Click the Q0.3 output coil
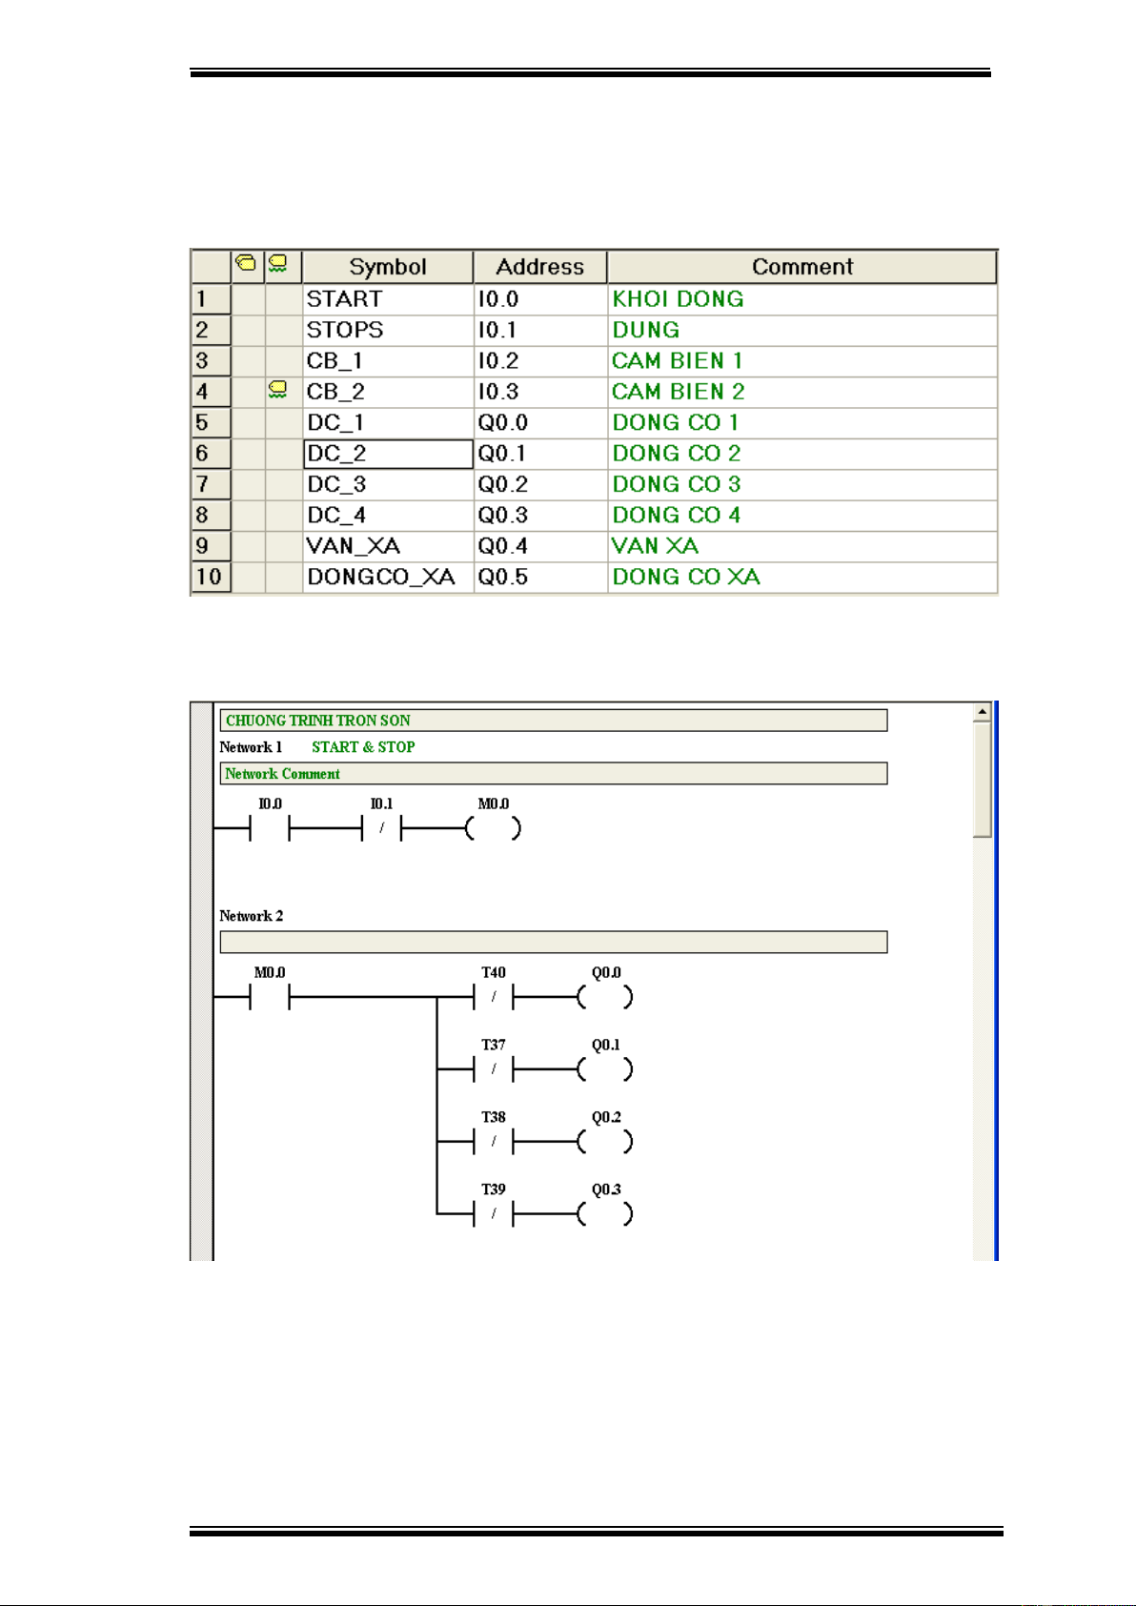The width and height of the screenshot is (1136, 1606). [605, 1214]
